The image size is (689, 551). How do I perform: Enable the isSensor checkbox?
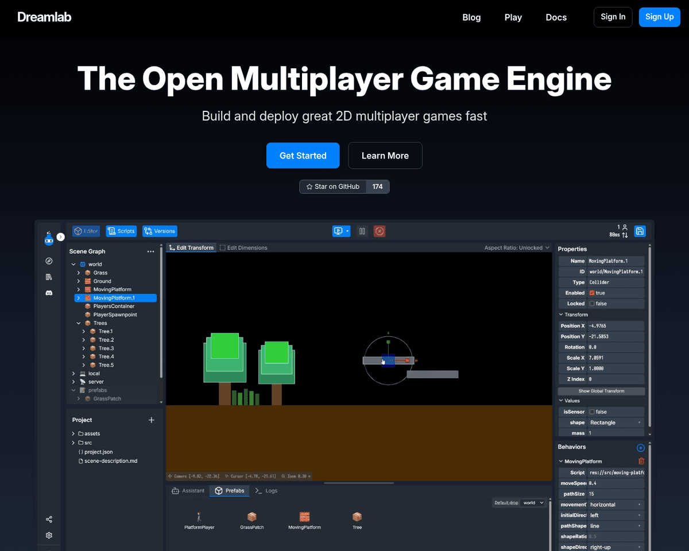pos(592,412)
